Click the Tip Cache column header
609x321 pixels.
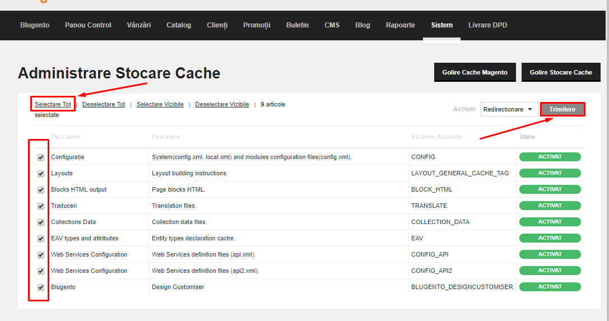[x=66, y=137]
